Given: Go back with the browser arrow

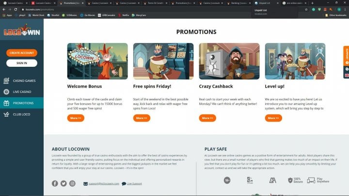Looking at the screenshot, I should (4, 10).
